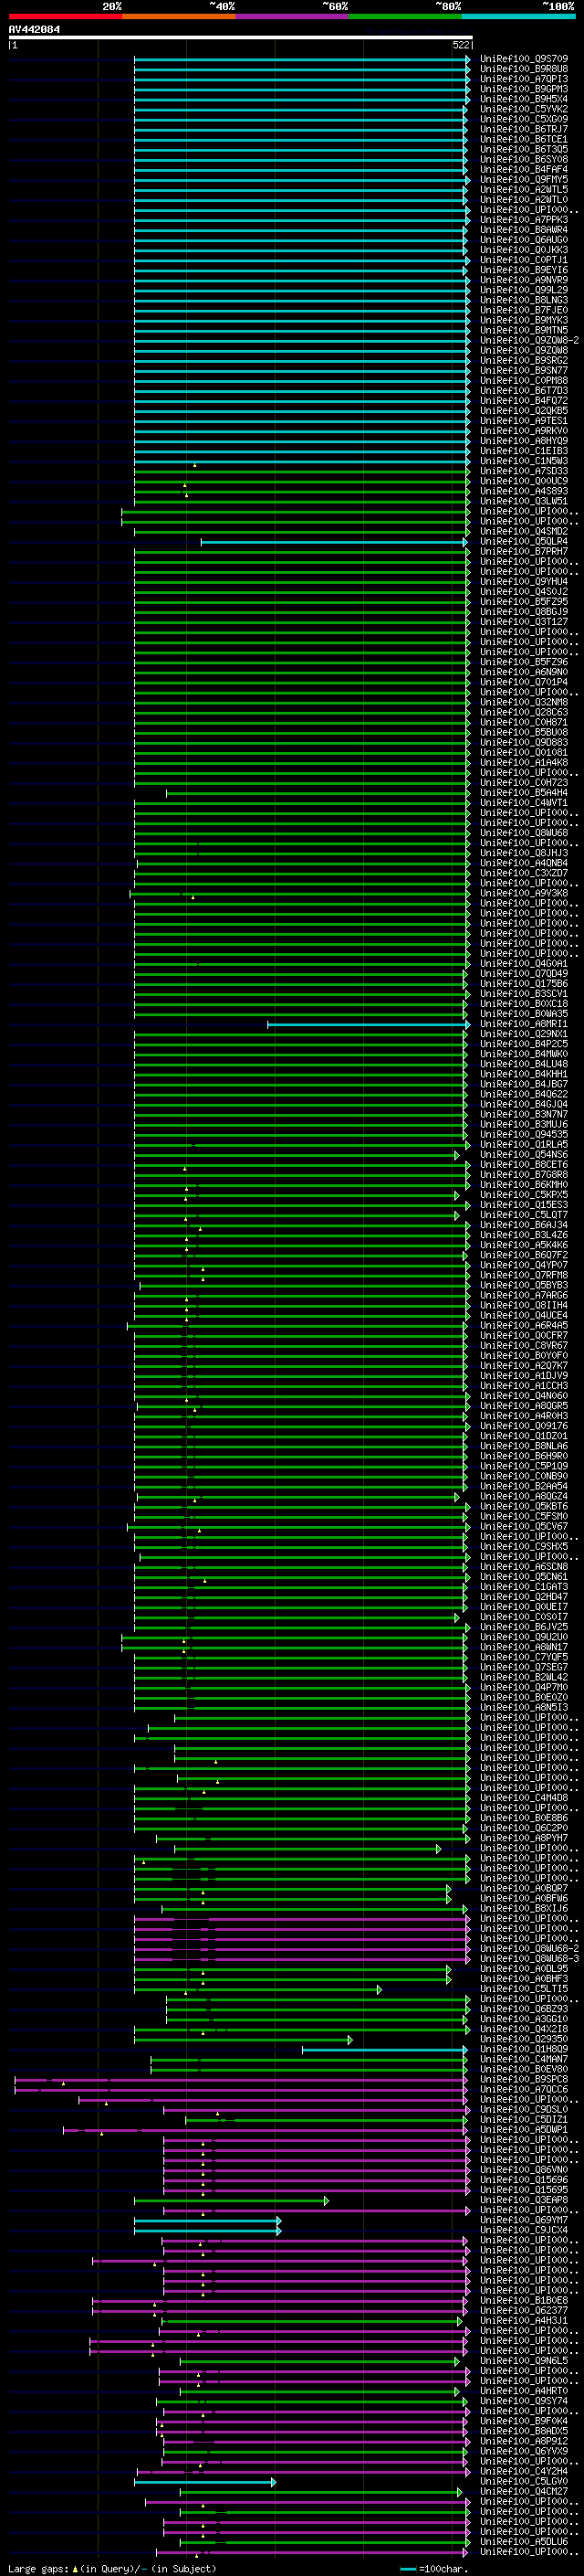This screenshot has width=584, height=2576.
Task: Open hit label UniRef100_Q29NX1
Action: tap(524, 1034)
